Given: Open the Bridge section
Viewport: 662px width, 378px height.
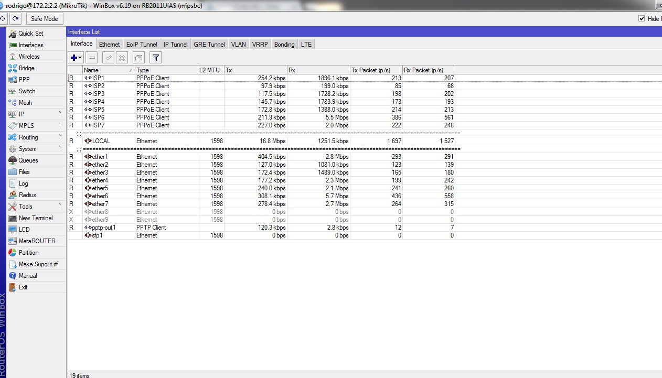Looking at the screenshot, I should tap(36, 68).
